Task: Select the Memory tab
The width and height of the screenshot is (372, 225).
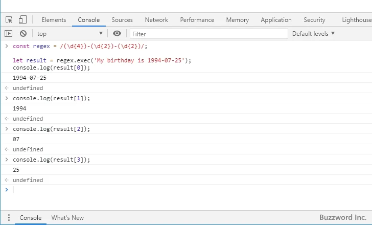Action: point(237,20)
